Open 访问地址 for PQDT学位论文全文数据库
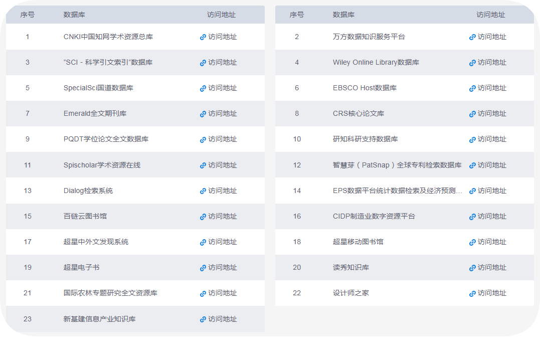This screenshot has width=540, height=361. click(222, 139)
